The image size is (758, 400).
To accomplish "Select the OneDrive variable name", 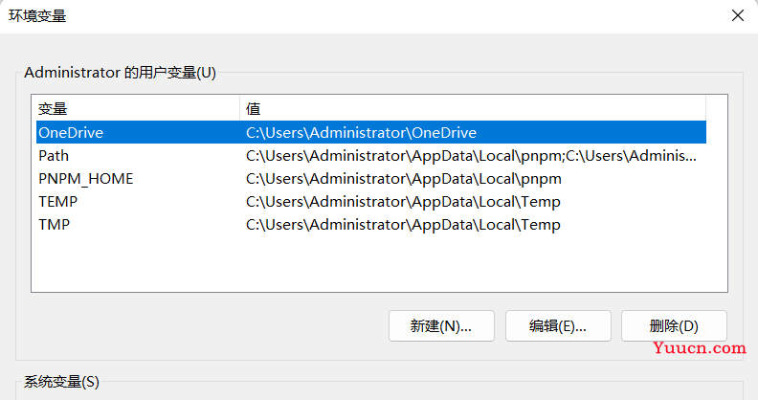I will pyautogui.click(x=71, y=132).
